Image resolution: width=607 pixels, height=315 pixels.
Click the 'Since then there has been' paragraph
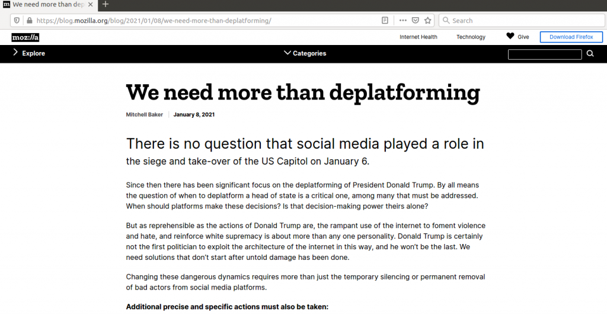pyautogui.click(x=302, y=195)
